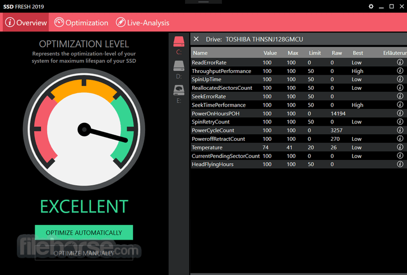Open the Overview tab
This screenshot has height=275, width=407.
point(26,22)
